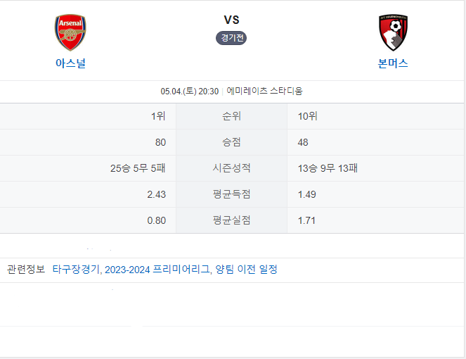Click the VS heading text
The height and width of the screenshot is (359, 466).
(231, 20)
